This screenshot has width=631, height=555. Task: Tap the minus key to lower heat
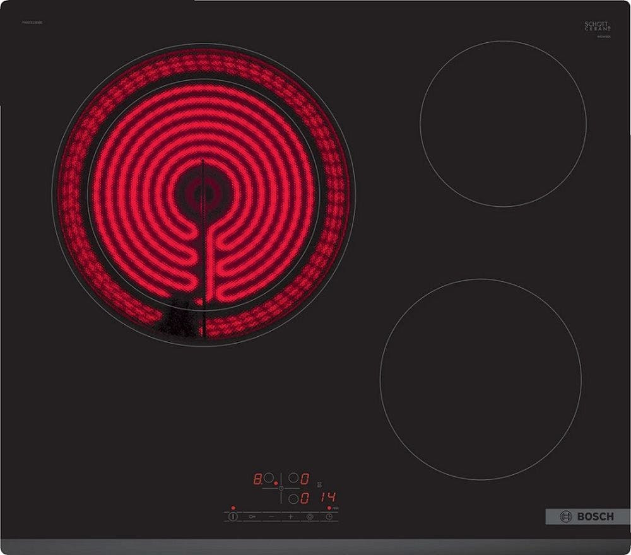click(x=271, y=517)
